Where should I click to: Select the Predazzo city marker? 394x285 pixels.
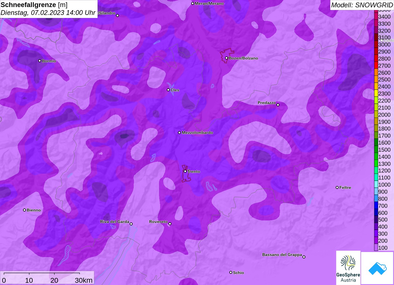(x=278, y=105)
